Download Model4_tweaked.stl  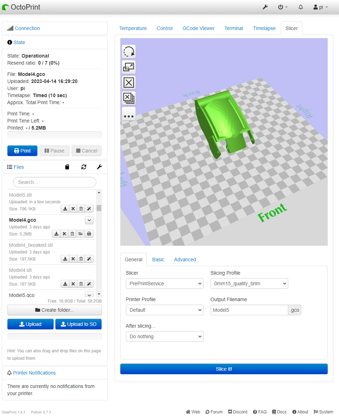click(x=65, y=259)
